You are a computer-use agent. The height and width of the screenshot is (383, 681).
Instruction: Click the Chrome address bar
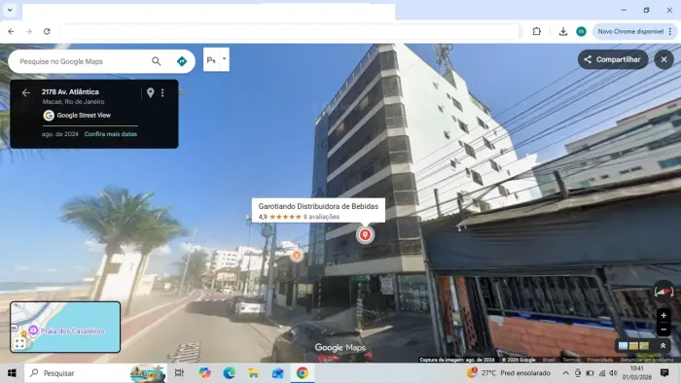(290, 31)
